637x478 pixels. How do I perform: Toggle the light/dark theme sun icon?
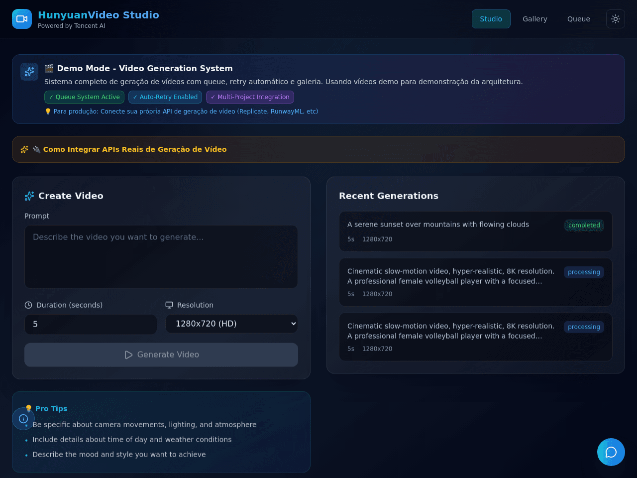tap(616, 19)
